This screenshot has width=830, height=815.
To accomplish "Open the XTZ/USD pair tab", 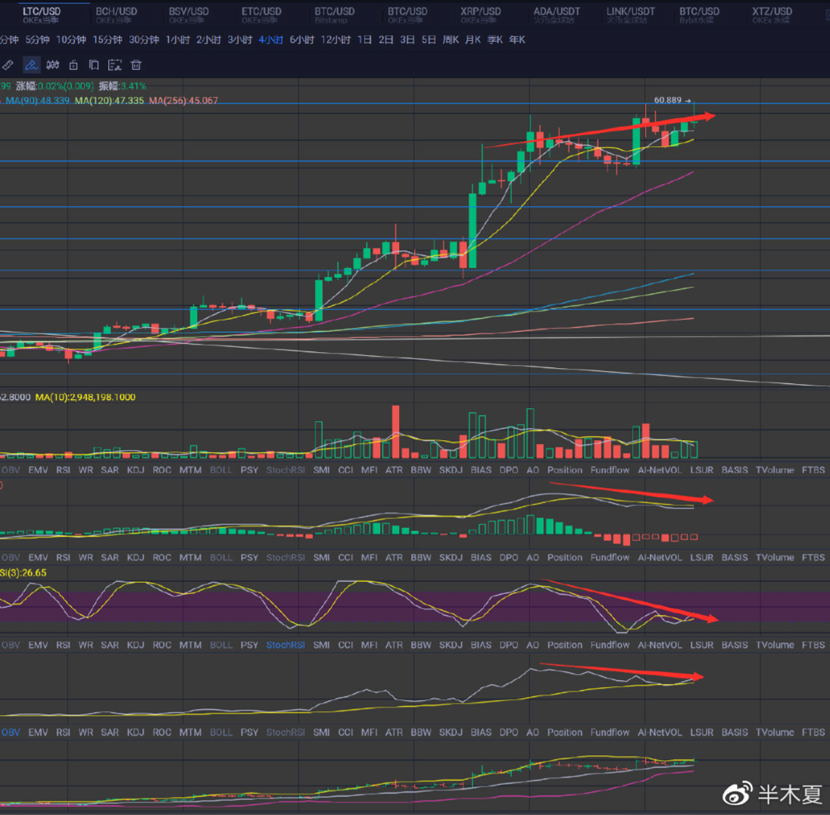I will 772,11.
